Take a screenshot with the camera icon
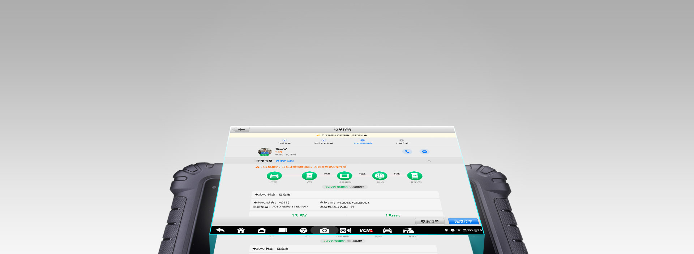Image resolution: width=694 pixels, height=254 pixels. (x=324, y=230)
